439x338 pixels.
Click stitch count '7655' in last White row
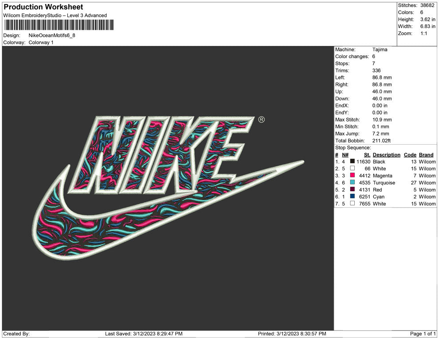(x=365, y=204)
